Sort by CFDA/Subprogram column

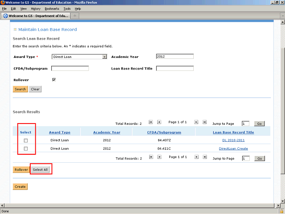pyautogui.click(x=164, y=132)
